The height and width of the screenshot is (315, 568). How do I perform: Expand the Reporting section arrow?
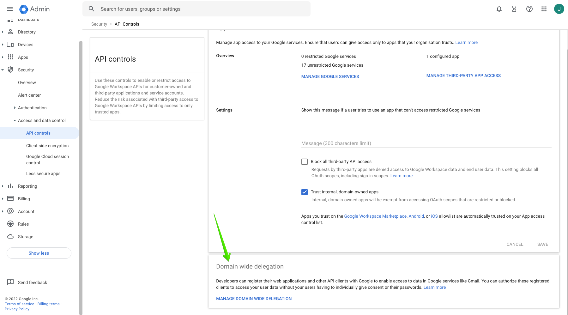pyautogui.click(x=3, y=186)
